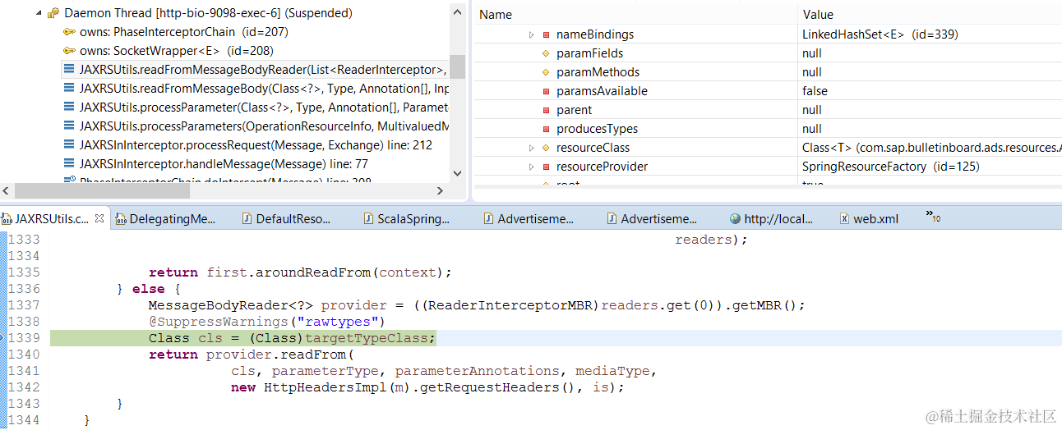Close the JAXRSUtils.c... editor tab
The width and height of the screenshot is (1062, 430).
[x=99, y=218]
